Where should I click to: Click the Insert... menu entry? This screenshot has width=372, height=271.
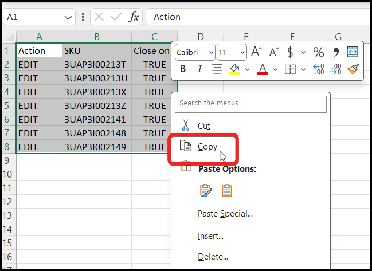click(210, 235)
